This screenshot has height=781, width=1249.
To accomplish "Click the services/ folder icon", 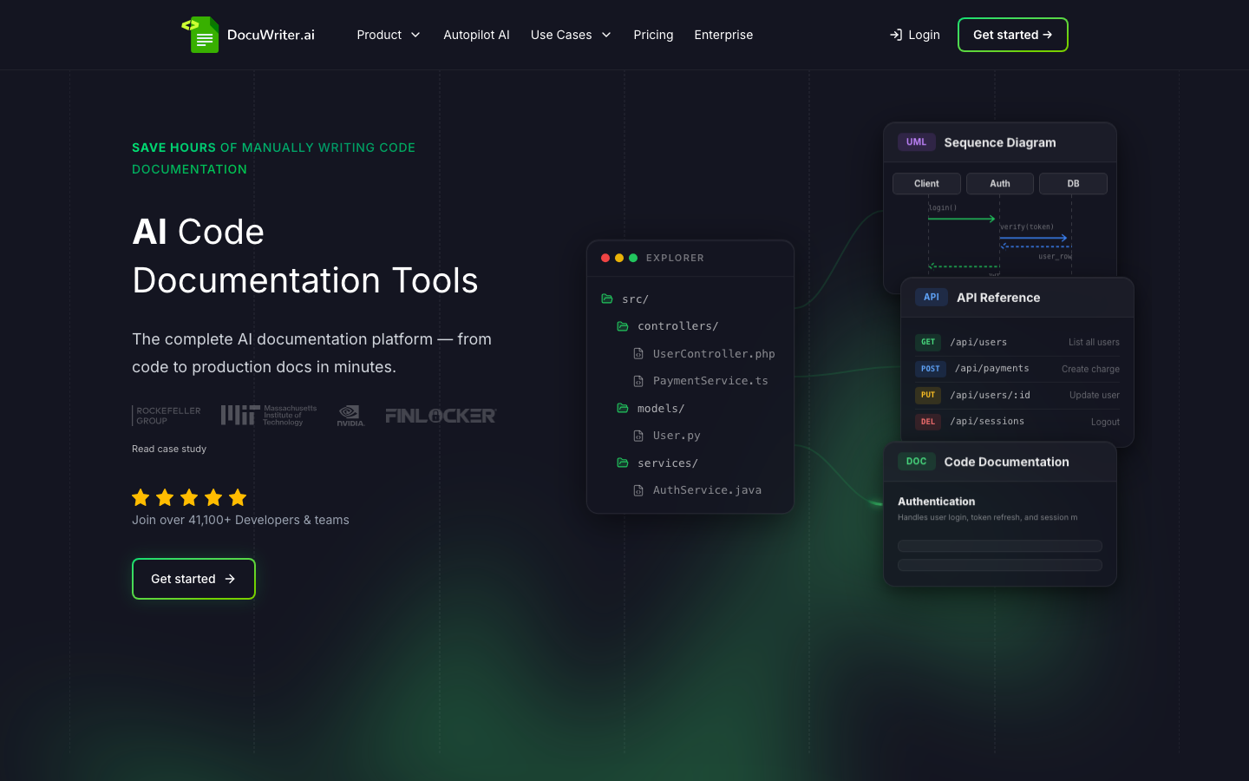I will [x=623, y=463].
